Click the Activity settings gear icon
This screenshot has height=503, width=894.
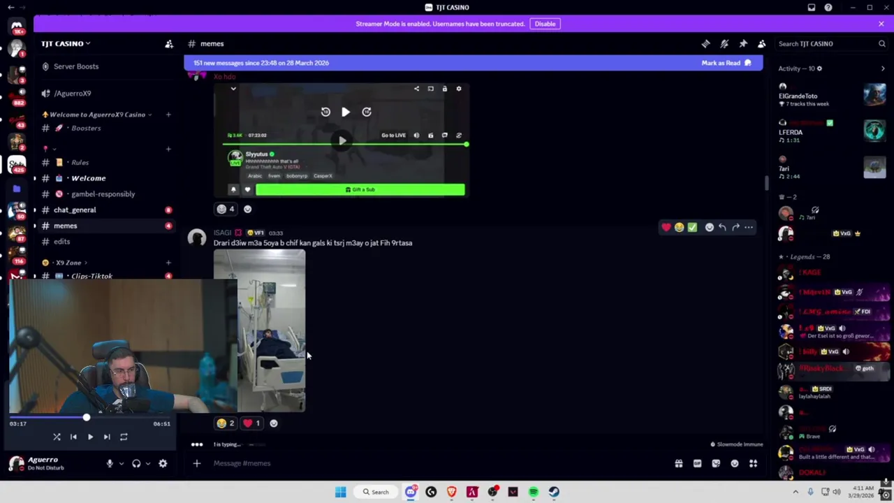click(x=819, y=68)
